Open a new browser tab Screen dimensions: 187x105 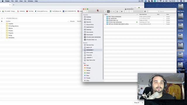(14, 5)
